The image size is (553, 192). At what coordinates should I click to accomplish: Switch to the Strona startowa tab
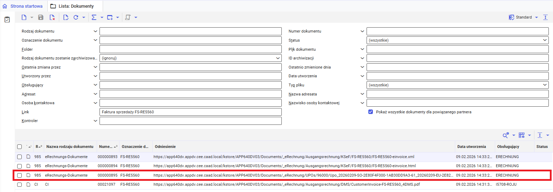[23, 6]
